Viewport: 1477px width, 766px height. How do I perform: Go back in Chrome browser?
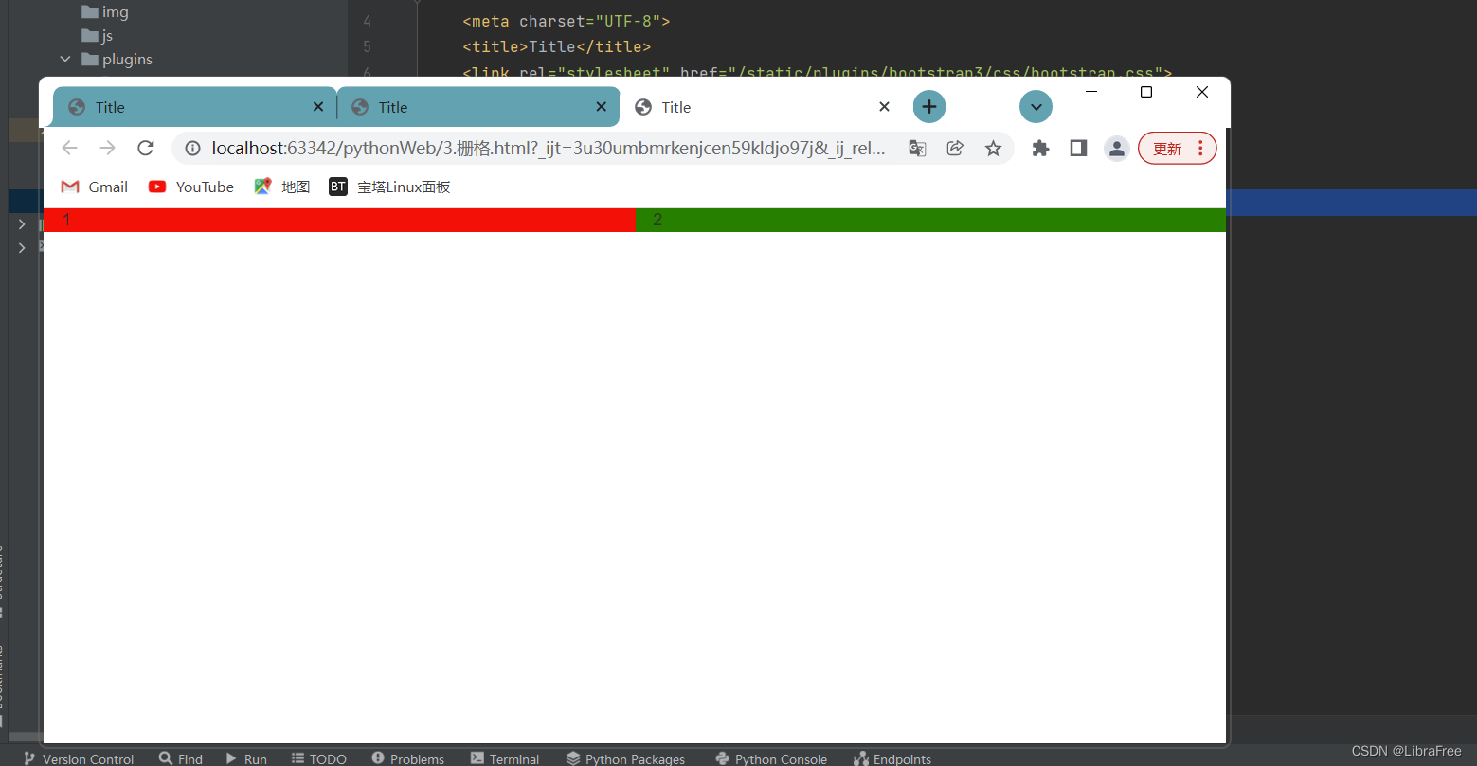pos(69,148)
